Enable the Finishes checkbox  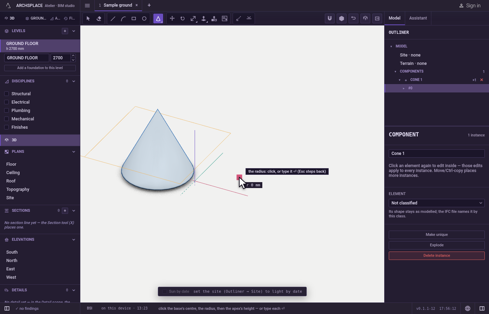click(7, 127)
